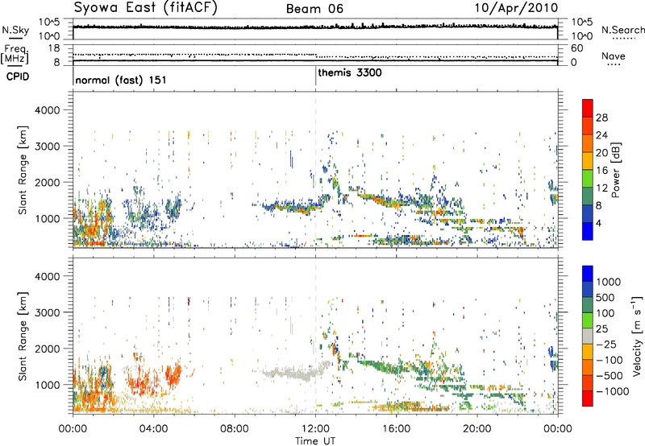
Task: Click the red top segment of Power colorbar
Action: tap(588, 108)
